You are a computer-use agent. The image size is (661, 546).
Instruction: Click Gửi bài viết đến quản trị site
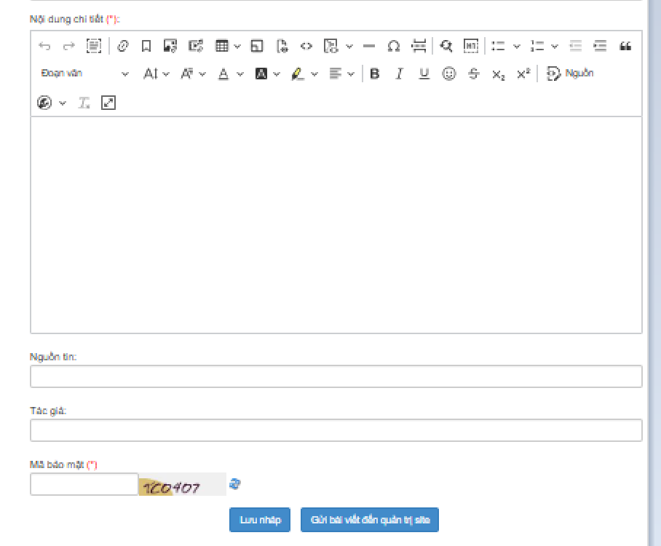[x=370, y=520]
